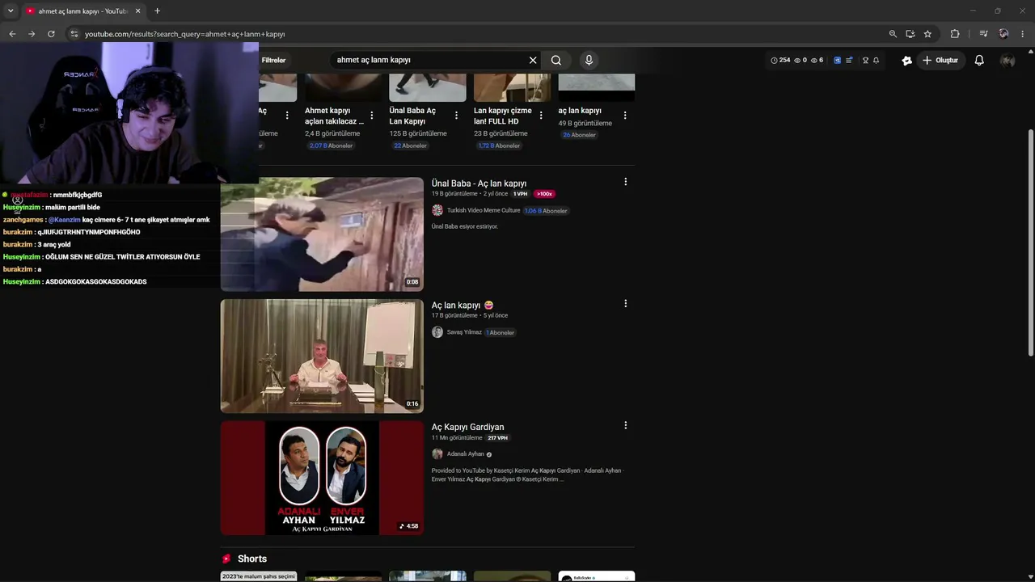This screenshot has height=582, width=1035.
Task: Click the clock counter showing 254
Action: tap(780, 60)
